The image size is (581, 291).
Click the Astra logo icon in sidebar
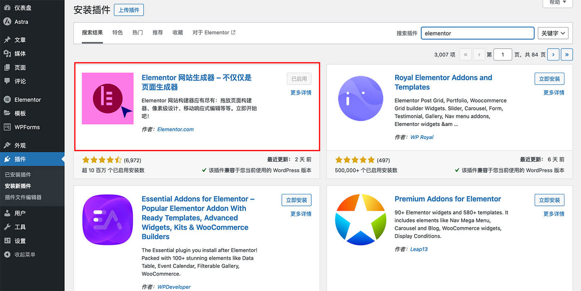[7, 22]
